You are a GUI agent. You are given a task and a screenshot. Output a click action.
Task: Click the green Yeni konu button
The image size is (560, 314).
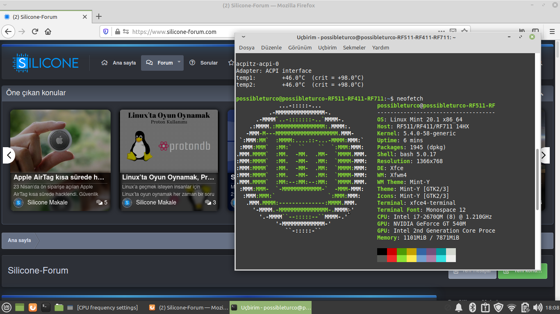coord(522,271)
